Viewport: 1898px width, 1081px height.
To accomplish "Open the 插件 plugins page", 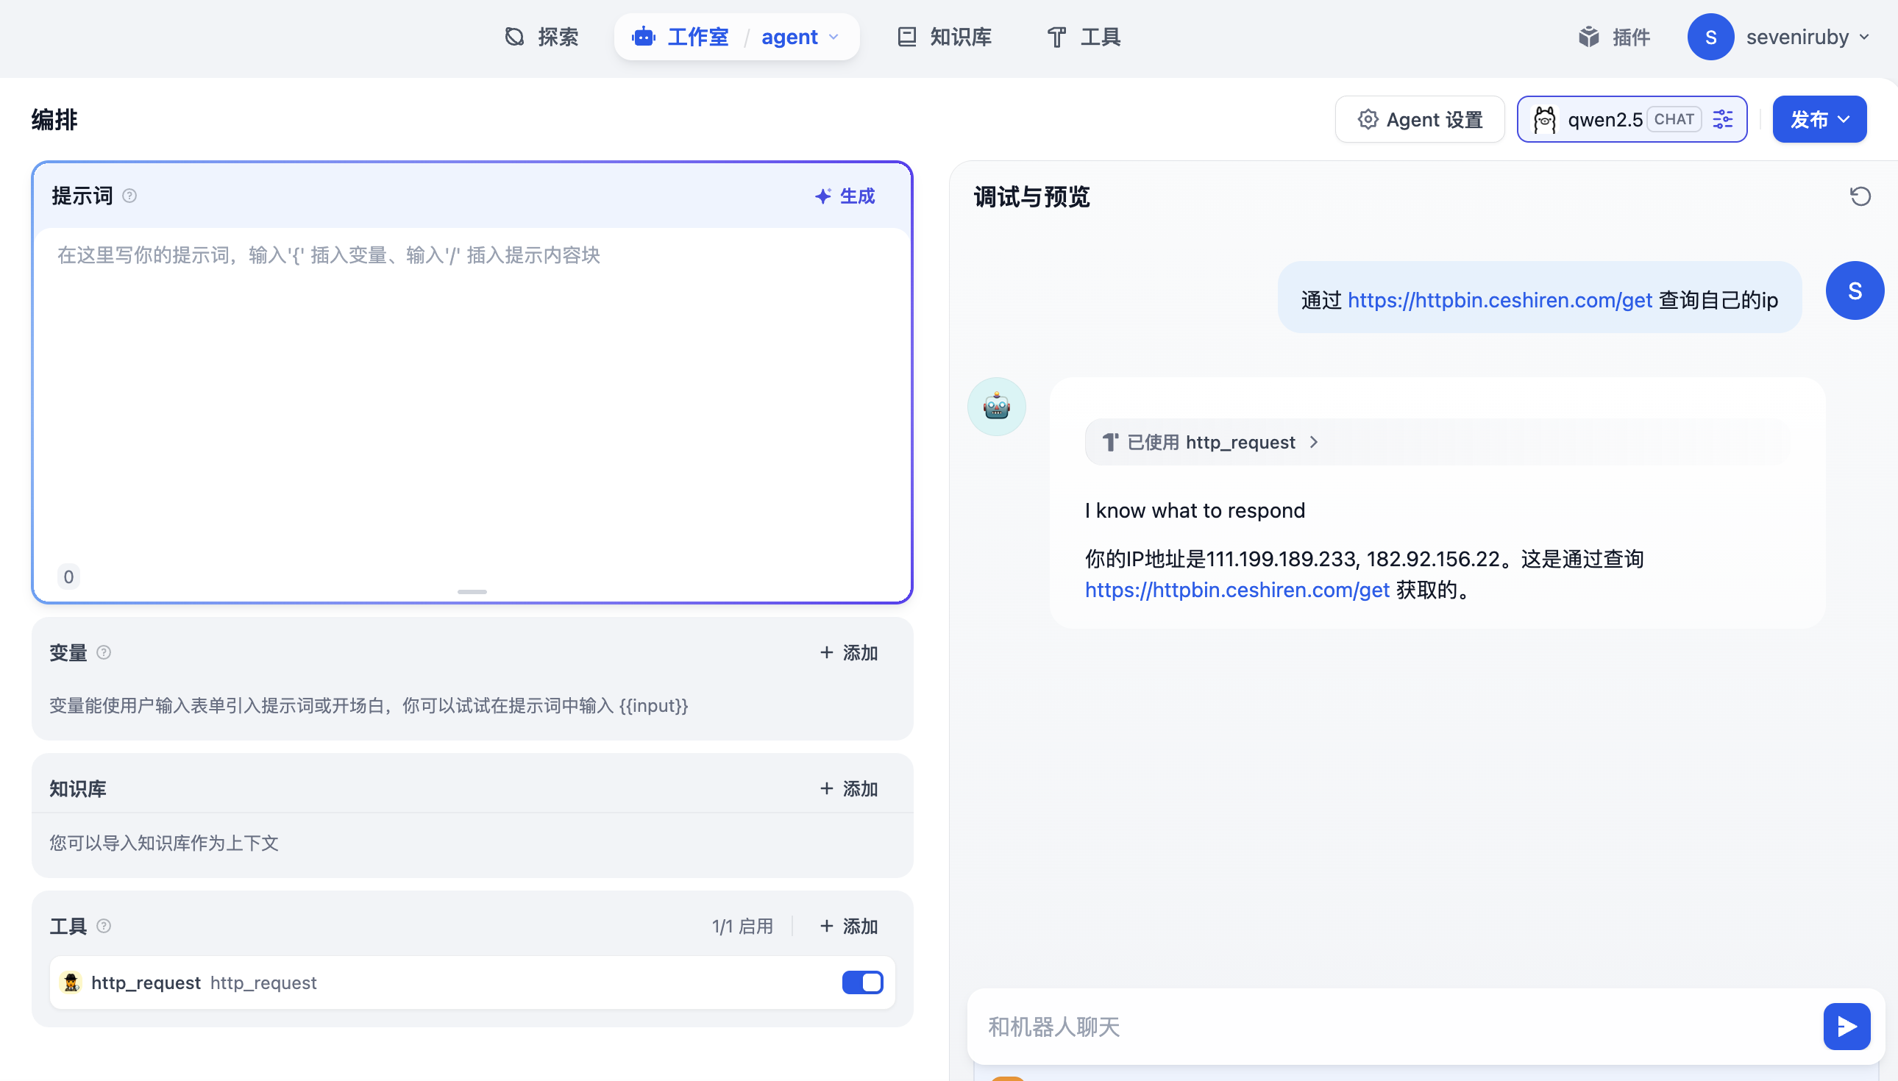I will (1614, 36).
